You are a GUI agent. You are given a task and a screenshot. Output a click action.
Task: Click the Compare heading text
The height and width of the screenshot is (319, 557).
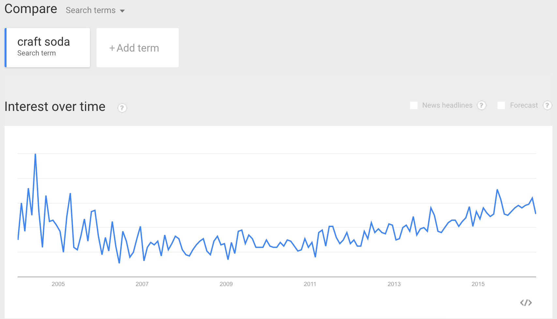31,9
